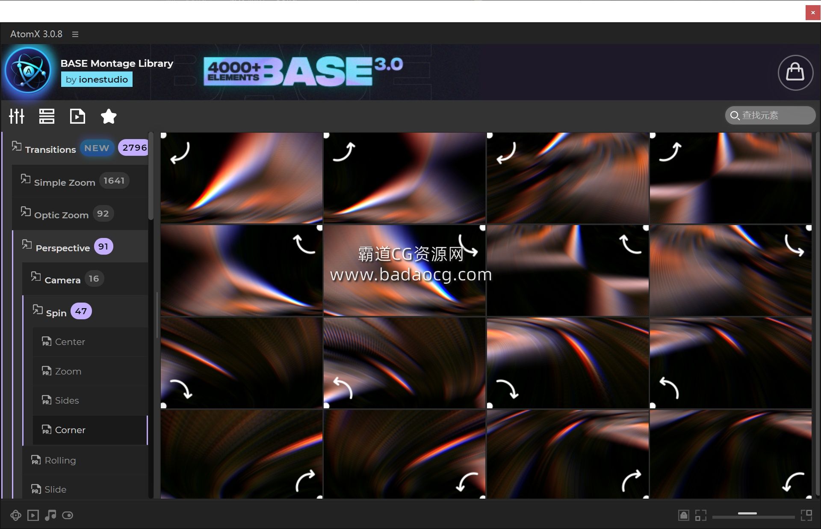Select the Corner preset group
821x529 pixels.
click(x=90, y=430)
